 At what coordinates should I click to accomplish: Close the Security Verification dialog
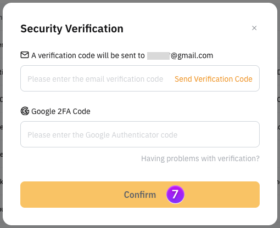[254, 28]
